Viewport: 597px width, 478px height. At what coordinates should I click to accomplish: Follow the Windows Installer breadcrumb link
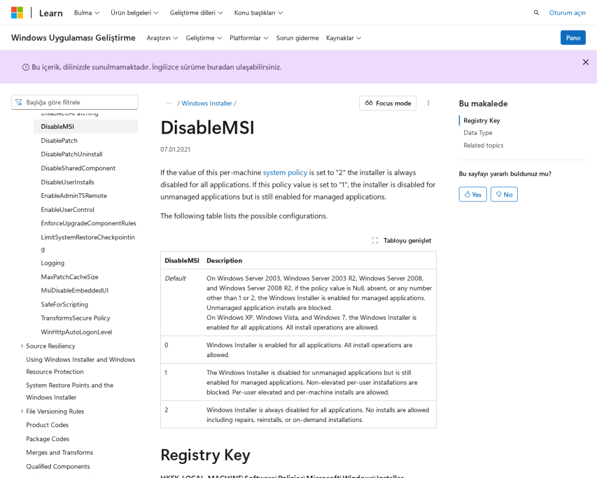[207, 103]
